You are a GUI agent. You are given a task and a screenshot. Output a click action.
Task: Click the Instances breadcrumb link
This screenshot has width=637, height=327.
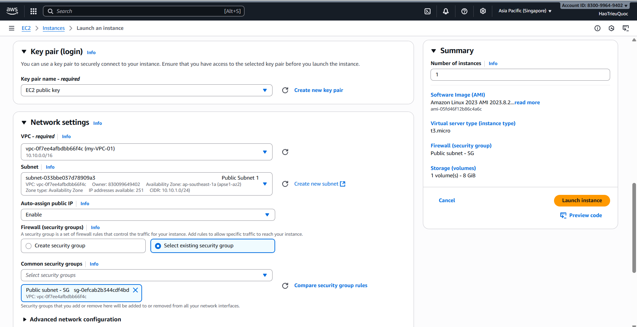53,28
